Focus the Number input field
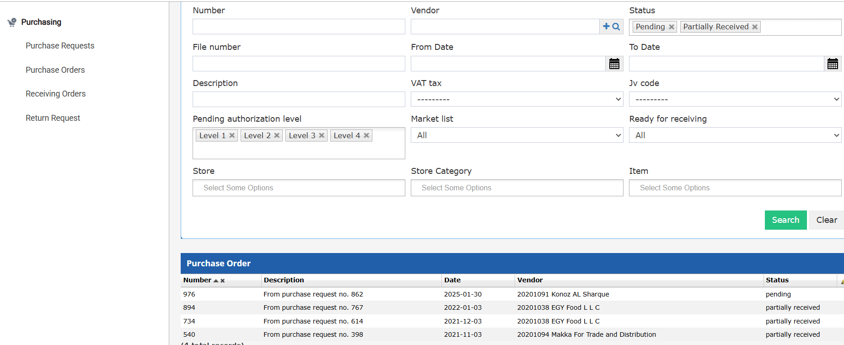This screenshot has width=844, height=345. [299, 27]
